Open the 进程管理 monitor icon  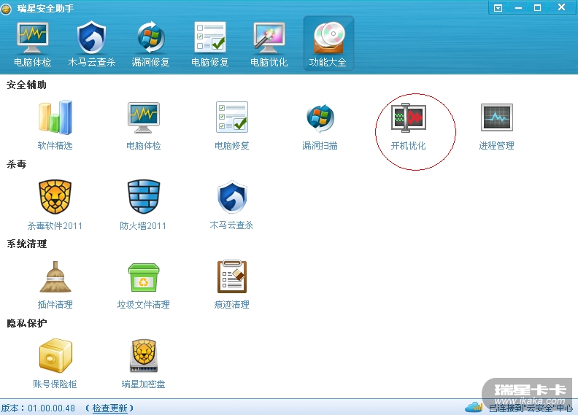496,125
